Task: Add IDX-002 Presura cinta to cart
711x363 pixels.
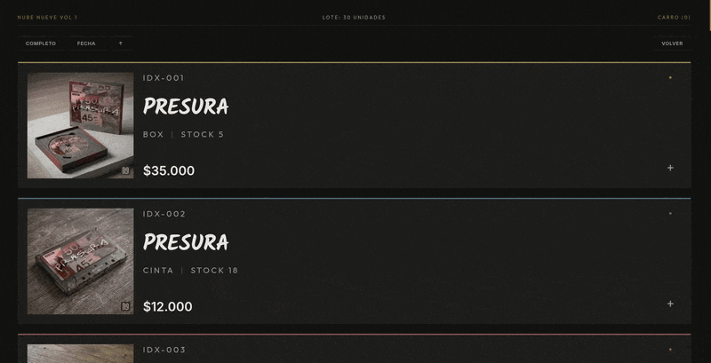Action: click(670, 304)
